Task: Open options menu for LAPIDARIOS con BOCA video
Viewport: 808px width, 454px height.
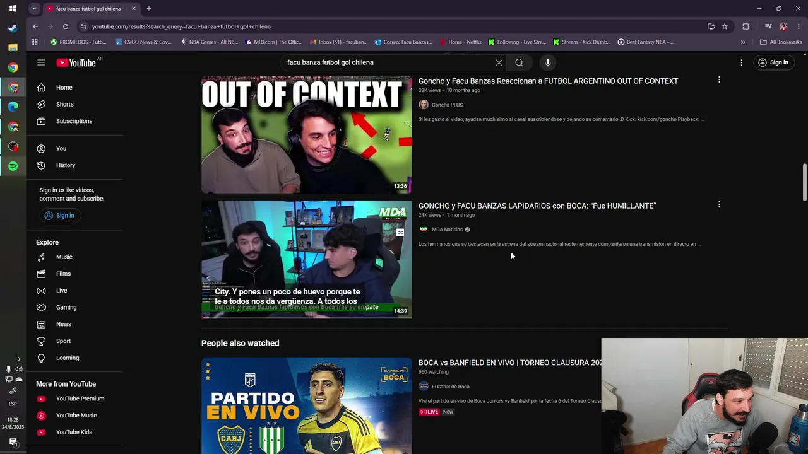Action: pyautogui.click(x=718, y=204)
